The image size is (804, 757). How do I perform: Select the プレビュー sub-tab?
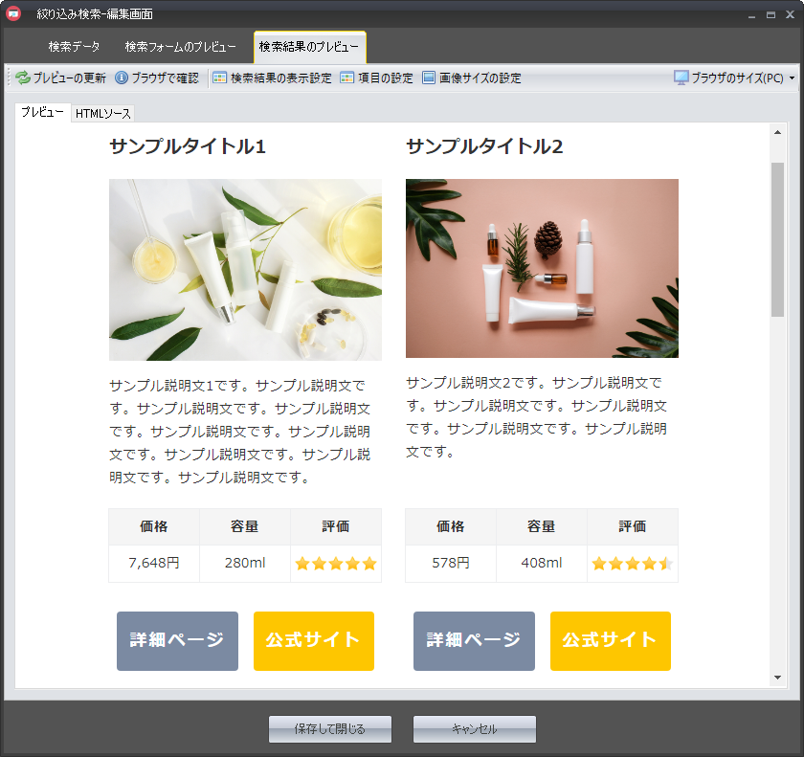42,113
